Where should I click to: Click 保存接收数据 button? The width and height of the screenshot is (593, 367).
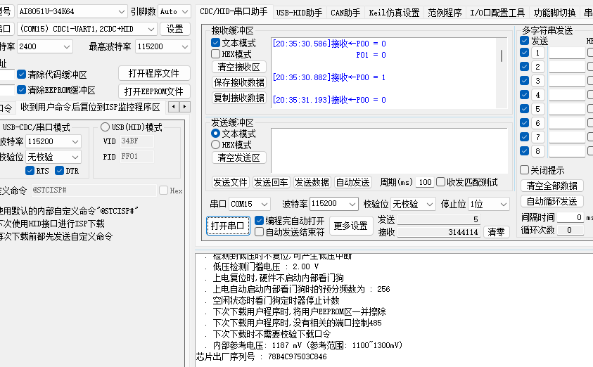[x=239, y=82]
